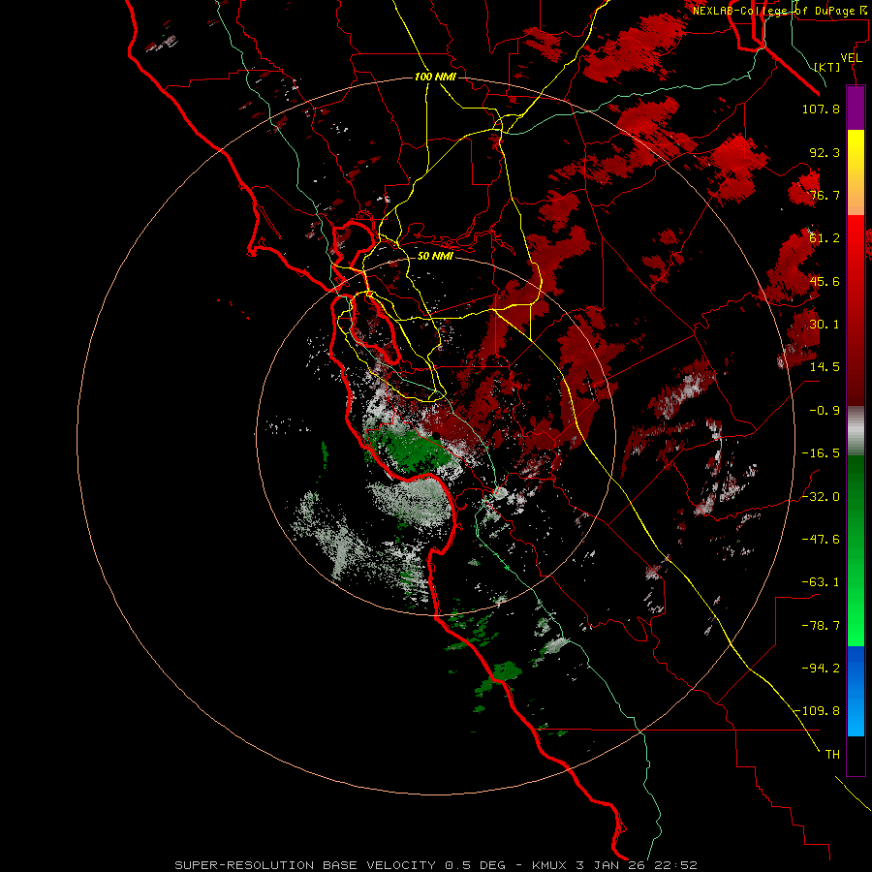Screen dimensions: 872x872
Task: Select the -16.5 scale value
Action: pyautogui.click(x=821, y=453)
